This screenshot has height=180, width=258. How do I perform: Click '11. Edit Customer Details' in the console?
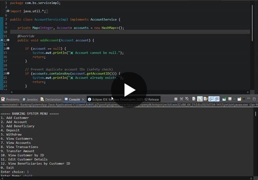pyautogui.click(x=24, y=159)
